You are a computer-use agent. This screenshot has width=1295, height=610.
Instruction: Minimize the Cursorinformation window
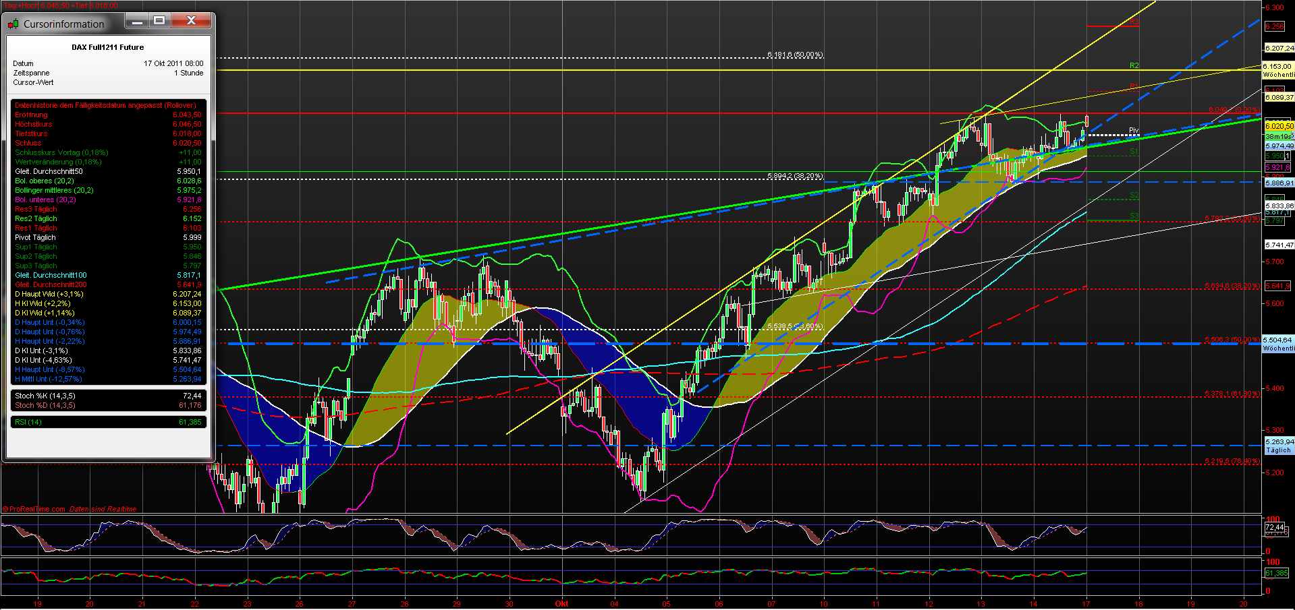pos(136,21)
